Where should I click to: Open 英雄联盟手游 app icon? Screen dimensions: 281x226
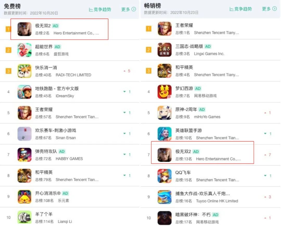pyautogui.click(x=164, y=134)
